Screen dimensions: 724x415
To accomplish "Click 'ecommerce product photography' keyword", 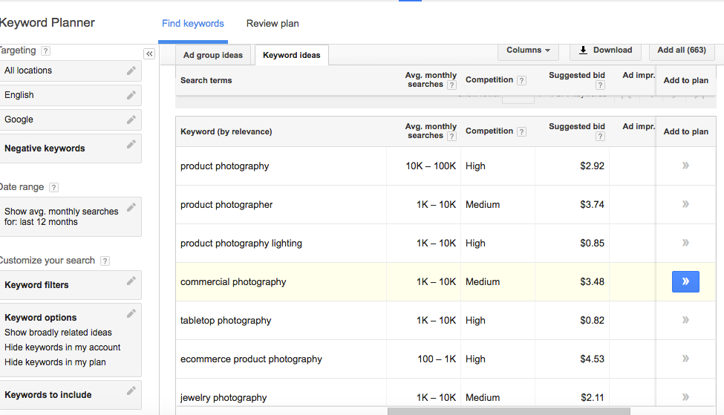I will click(251, 359).
